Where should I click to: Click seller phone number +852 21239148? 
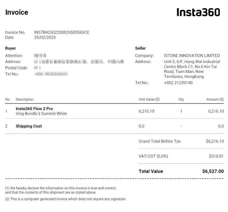(x=178, y=83)
